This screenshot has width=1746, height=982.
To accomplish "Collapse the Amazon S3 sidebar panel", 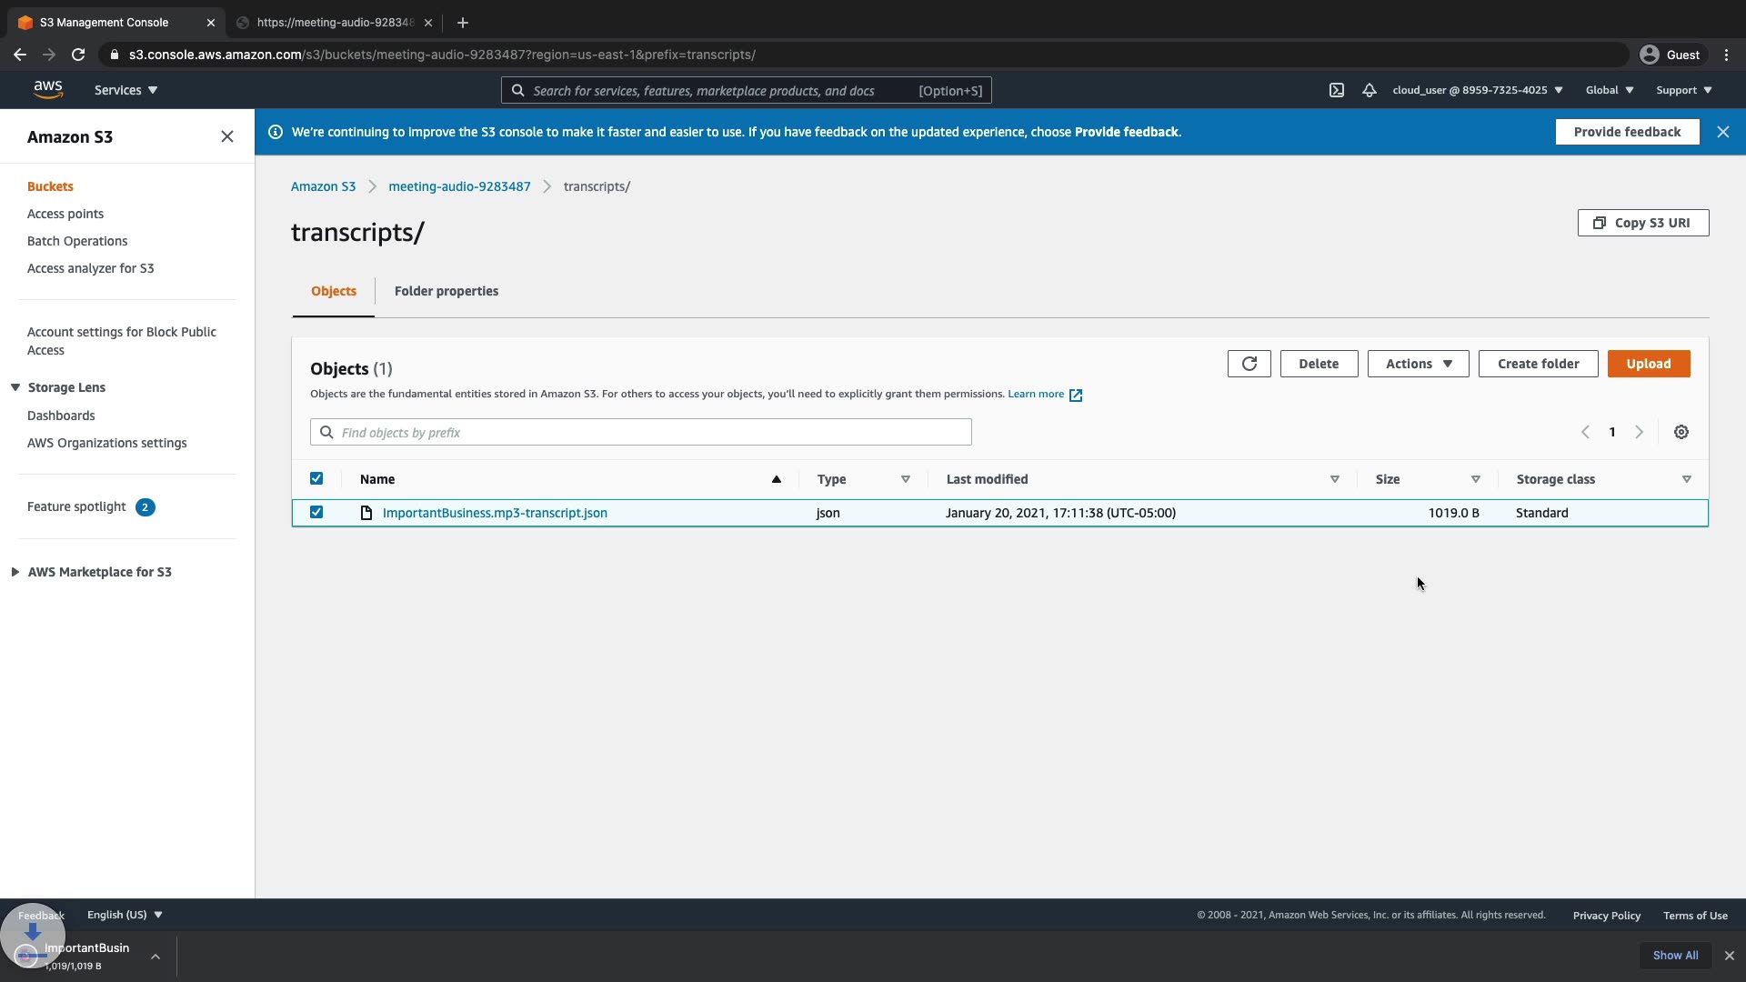I will coord(227,136).
